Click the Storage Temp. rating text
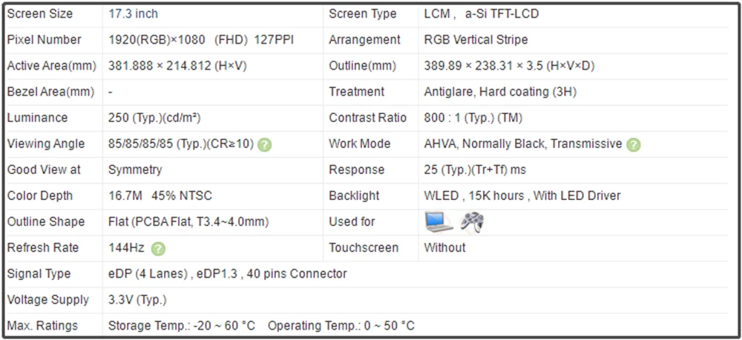The image size is (742, 340). [x=182, y=326]
